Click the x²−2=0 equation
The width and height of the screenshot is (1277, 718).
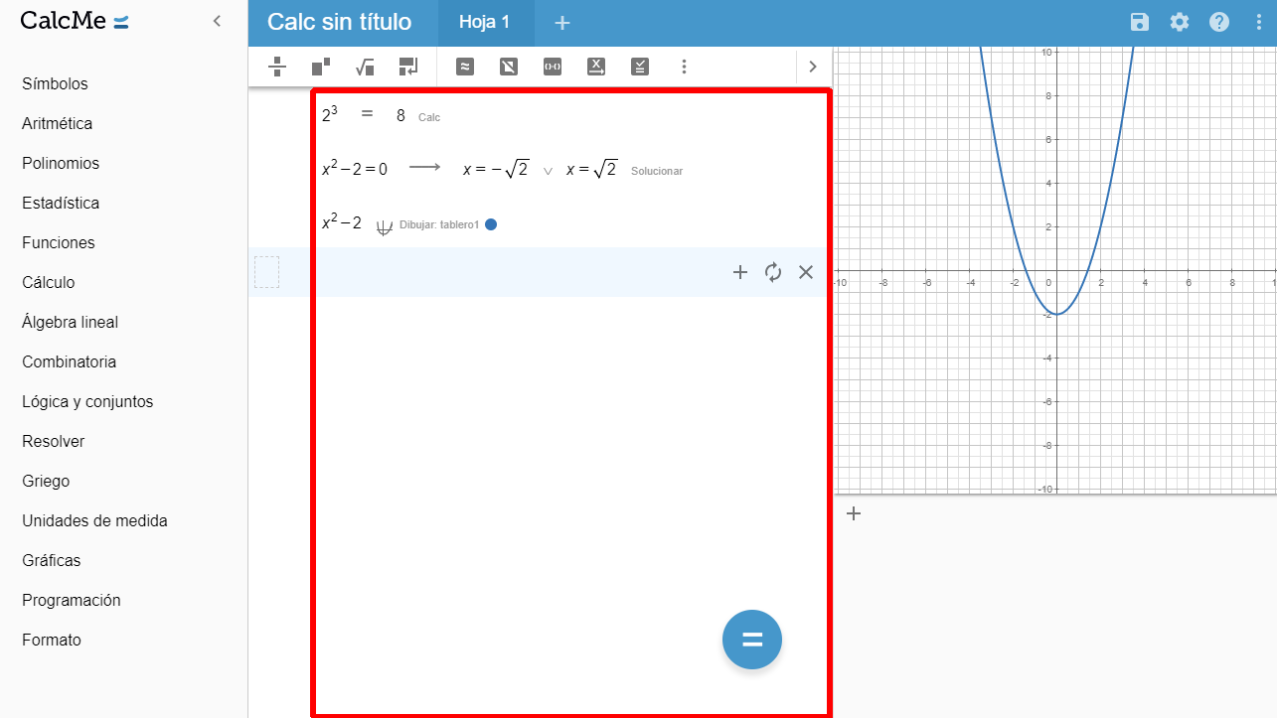coord(354,168)
